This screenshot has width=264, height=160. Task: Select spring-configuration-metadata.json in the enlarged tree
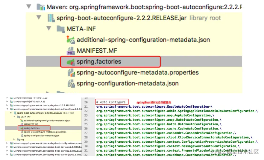[x=128, y=83]
